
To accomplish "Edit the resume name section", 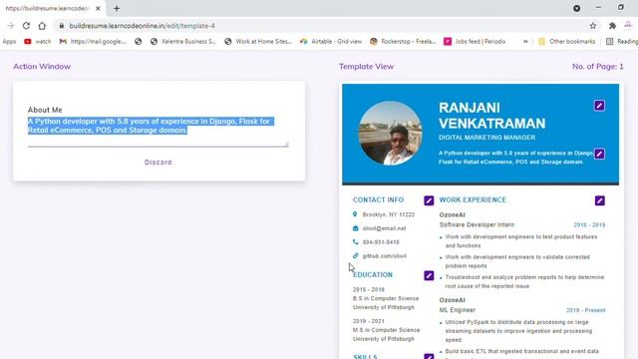I will (599, 106).
